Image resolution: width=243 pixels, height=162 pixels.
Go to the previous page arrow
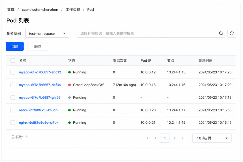point(155,138)
